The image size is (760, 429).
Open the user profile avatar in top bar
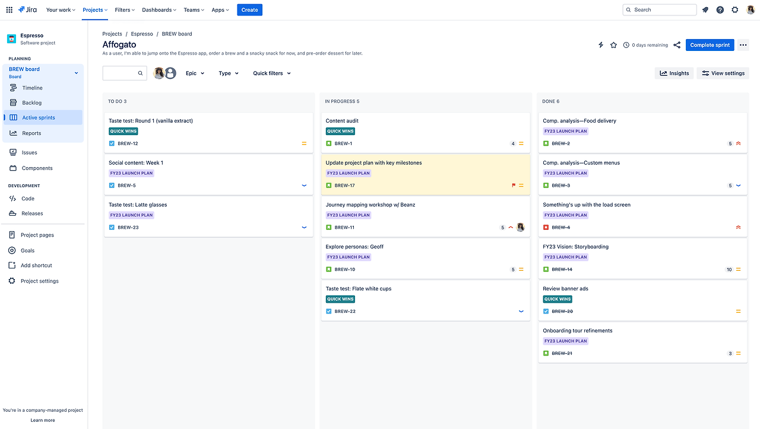click(750, 9)
